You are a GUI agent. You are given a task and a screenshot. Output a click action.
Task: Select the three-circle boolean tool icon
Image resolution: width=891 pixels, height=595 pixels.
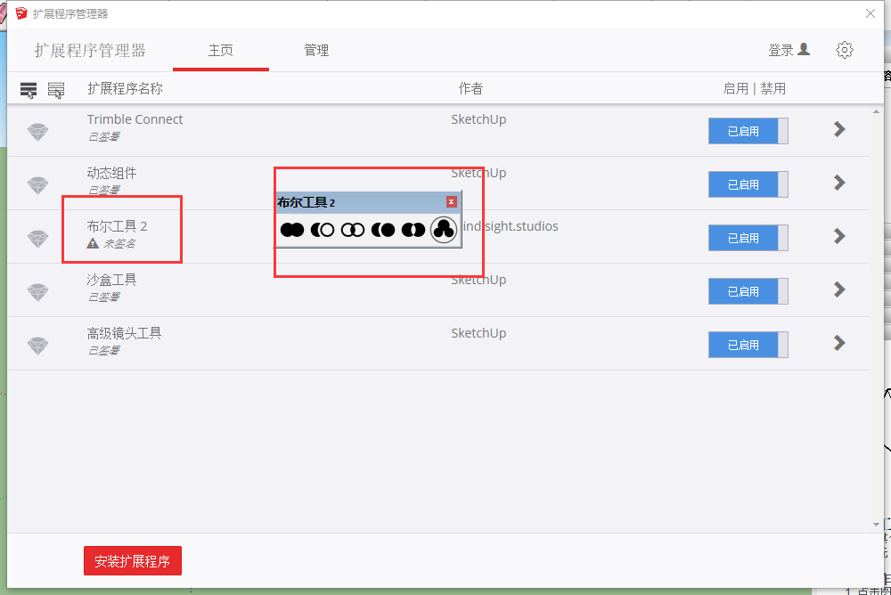(x=444, y=230)
